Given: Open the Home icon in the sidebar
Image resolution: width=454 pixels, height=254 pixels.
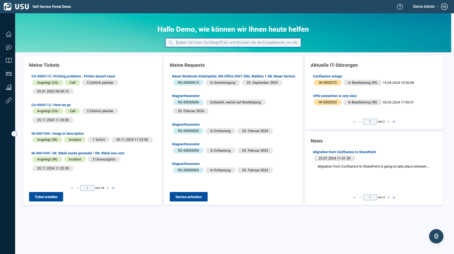Looking at the screenshot, I should pyautogui.click(x=9, y=34).
